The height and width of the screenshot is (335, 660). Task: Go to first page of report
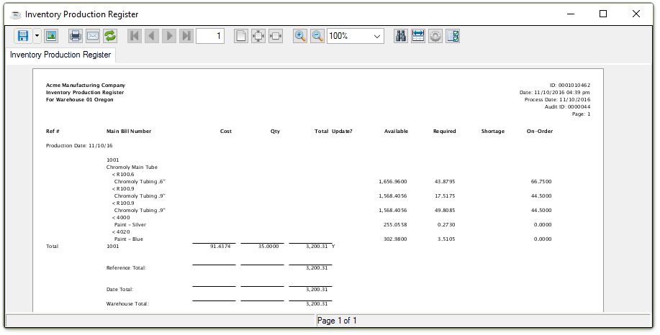135,36
